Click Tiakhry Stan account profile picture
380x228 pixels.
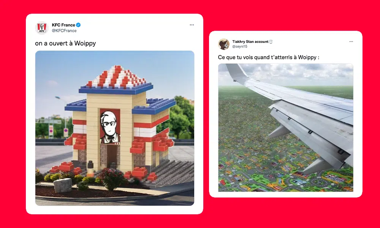[224, 44]
